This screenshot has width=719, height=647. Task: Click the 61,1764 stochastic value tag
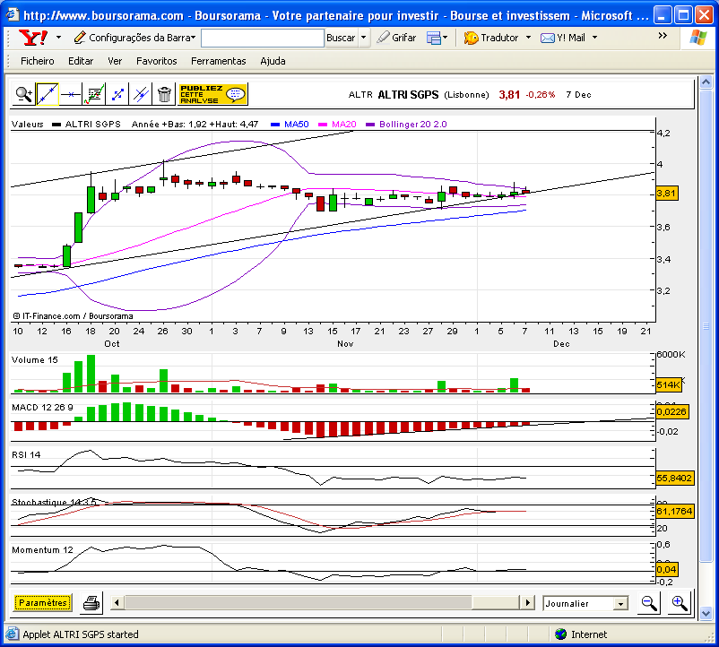(x=674, y=511)
